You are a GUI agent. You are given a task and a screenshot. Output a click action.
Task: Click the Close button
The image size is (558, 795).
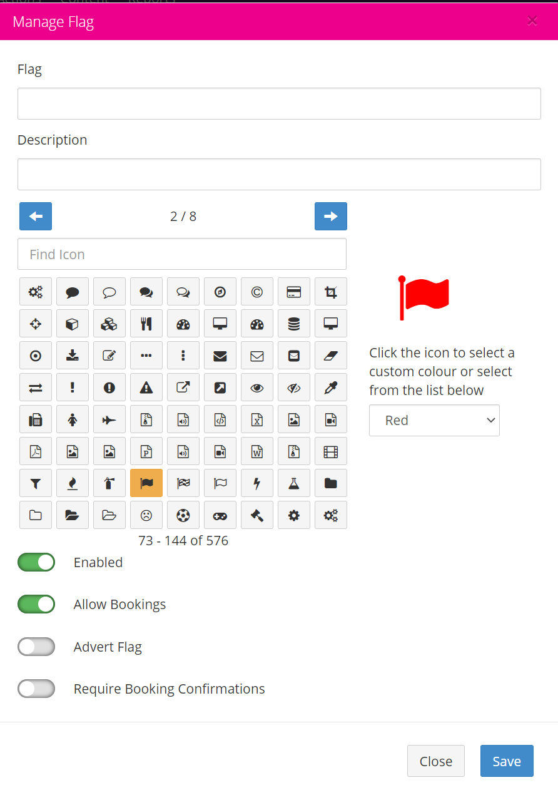point(436,761)
